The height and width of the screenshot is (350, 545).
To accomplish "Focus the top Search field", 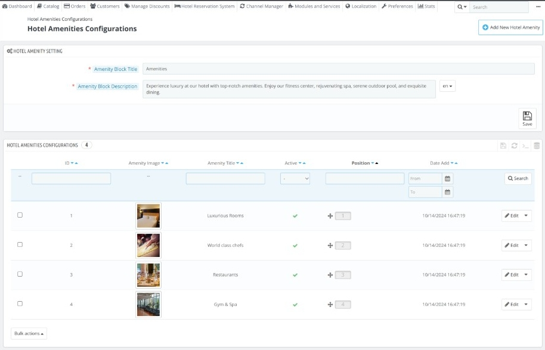I will (x=498, y=7).
